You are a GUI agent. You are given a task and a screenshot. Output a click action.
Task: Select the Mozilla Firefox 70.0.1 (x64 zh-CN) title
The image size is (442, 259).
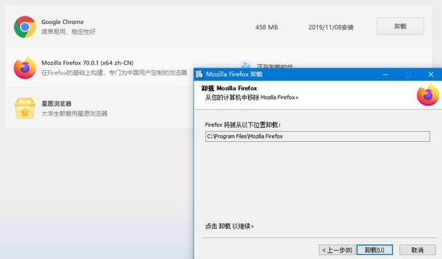88,63
